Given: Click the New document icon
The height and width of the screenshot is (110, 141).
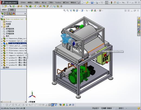Looking at the screenshot, I should (x=82, y=2).
